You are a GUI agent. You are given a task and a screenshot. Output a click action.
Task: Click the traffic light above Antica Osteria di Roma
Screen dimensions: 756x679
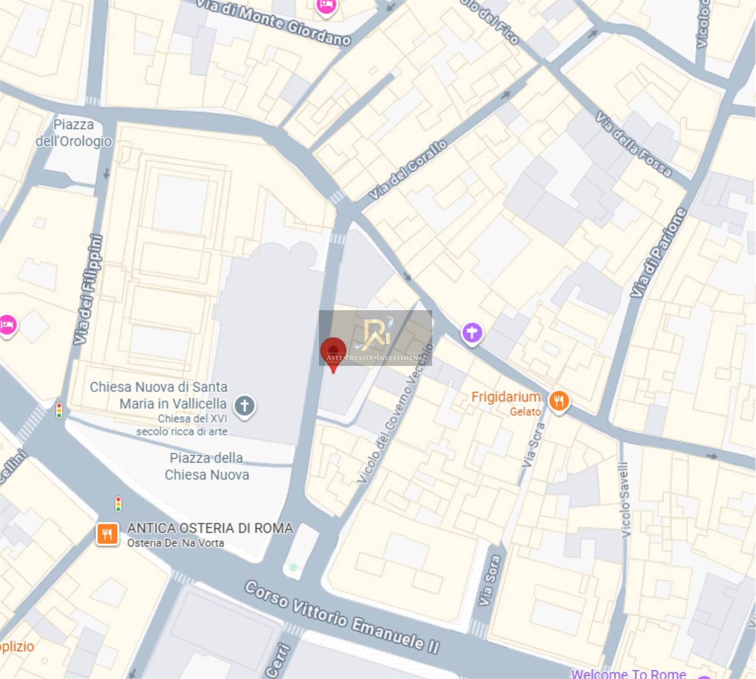118,504
